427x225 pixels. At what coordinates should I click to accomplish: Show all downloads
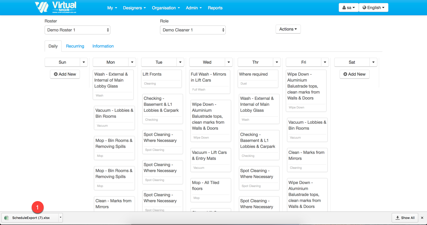(405, 218)
